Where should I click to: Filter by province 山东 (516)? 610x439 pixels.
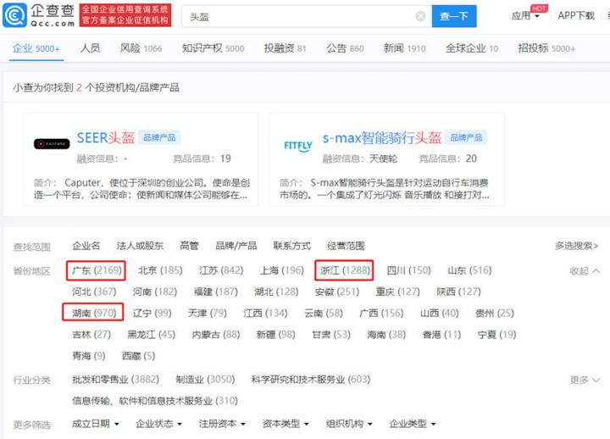click(x=469, y=270)
